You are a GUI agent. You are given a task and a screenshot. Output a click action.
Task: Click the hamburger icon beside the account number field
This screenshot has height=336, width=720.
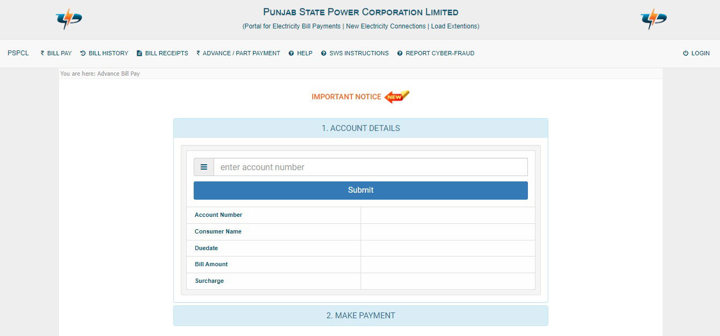(x=204, y=167)
